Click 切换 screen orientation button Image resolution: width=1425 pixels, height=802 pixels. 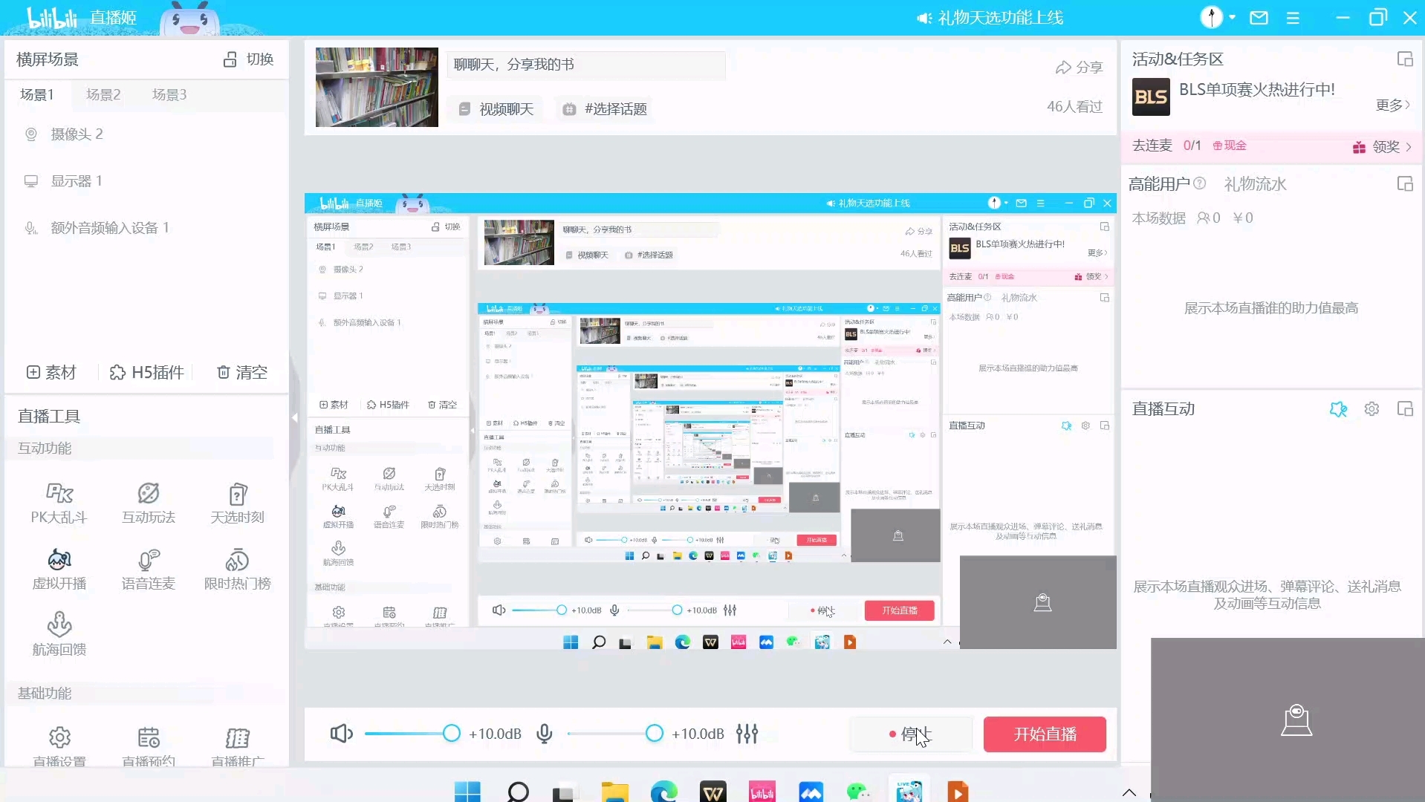[x=249, y=59]
